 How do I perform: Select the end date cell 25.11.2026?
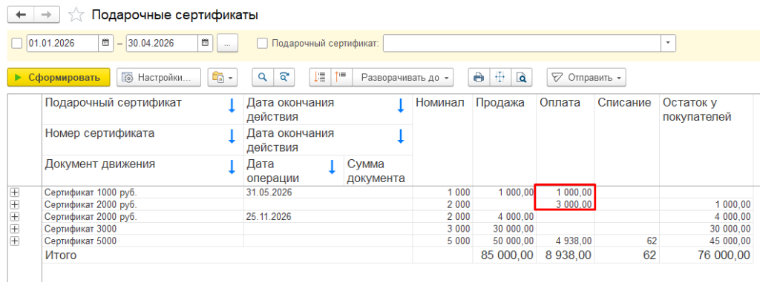328,216
